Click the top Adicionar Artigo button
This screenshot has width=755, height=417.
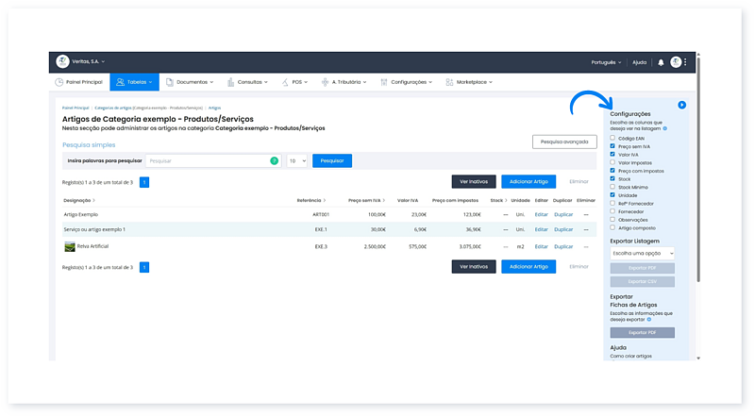tap(528, 180)
